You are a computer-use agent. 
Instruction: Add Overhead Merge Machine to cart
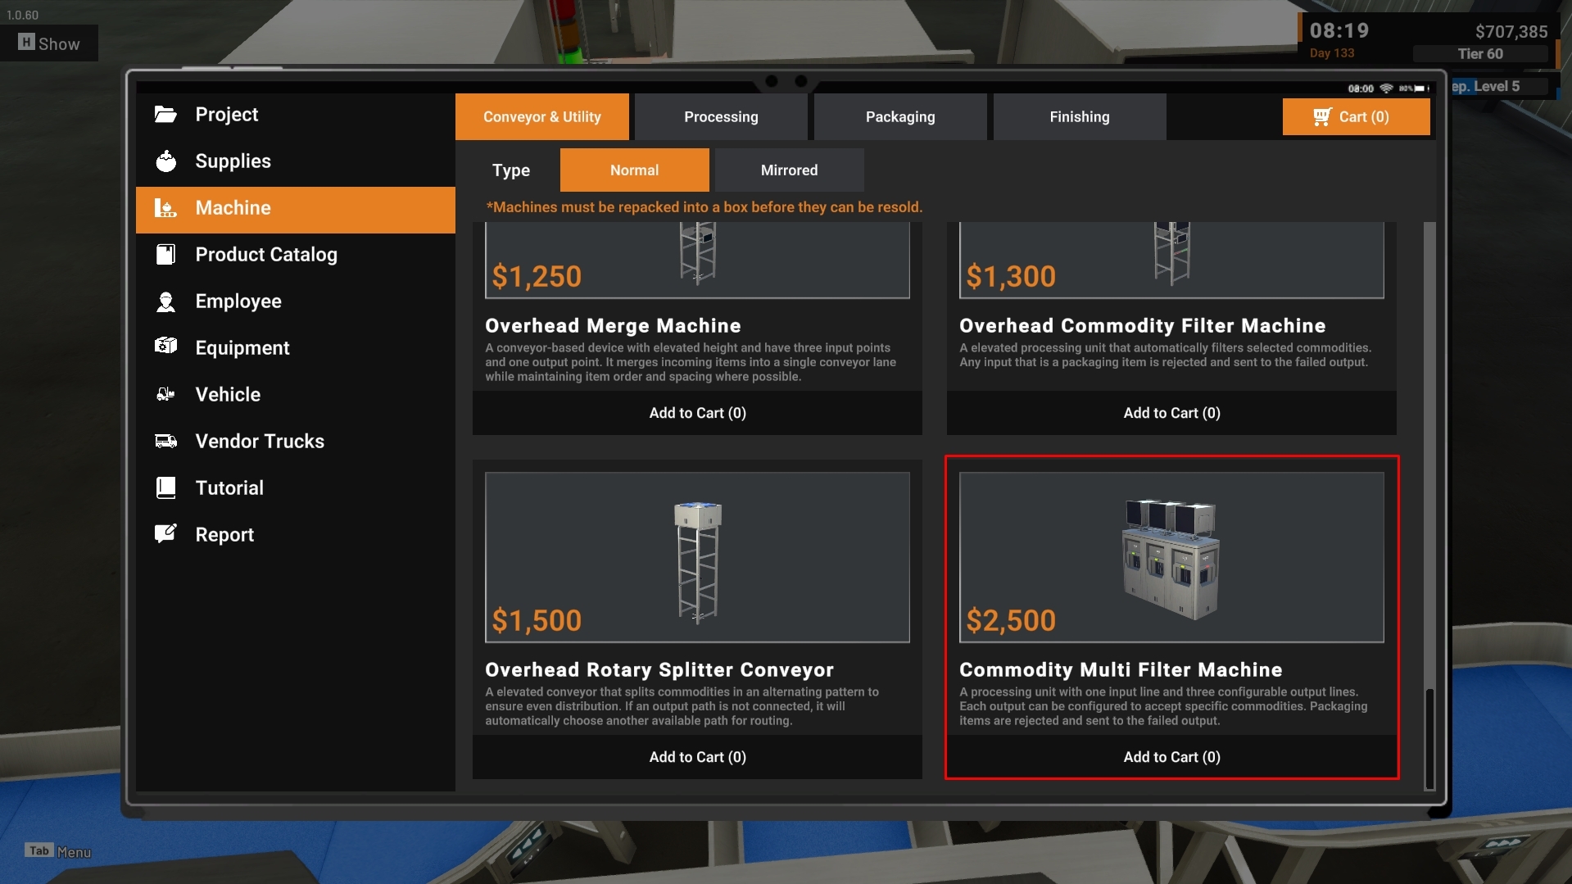click(697, 413)
